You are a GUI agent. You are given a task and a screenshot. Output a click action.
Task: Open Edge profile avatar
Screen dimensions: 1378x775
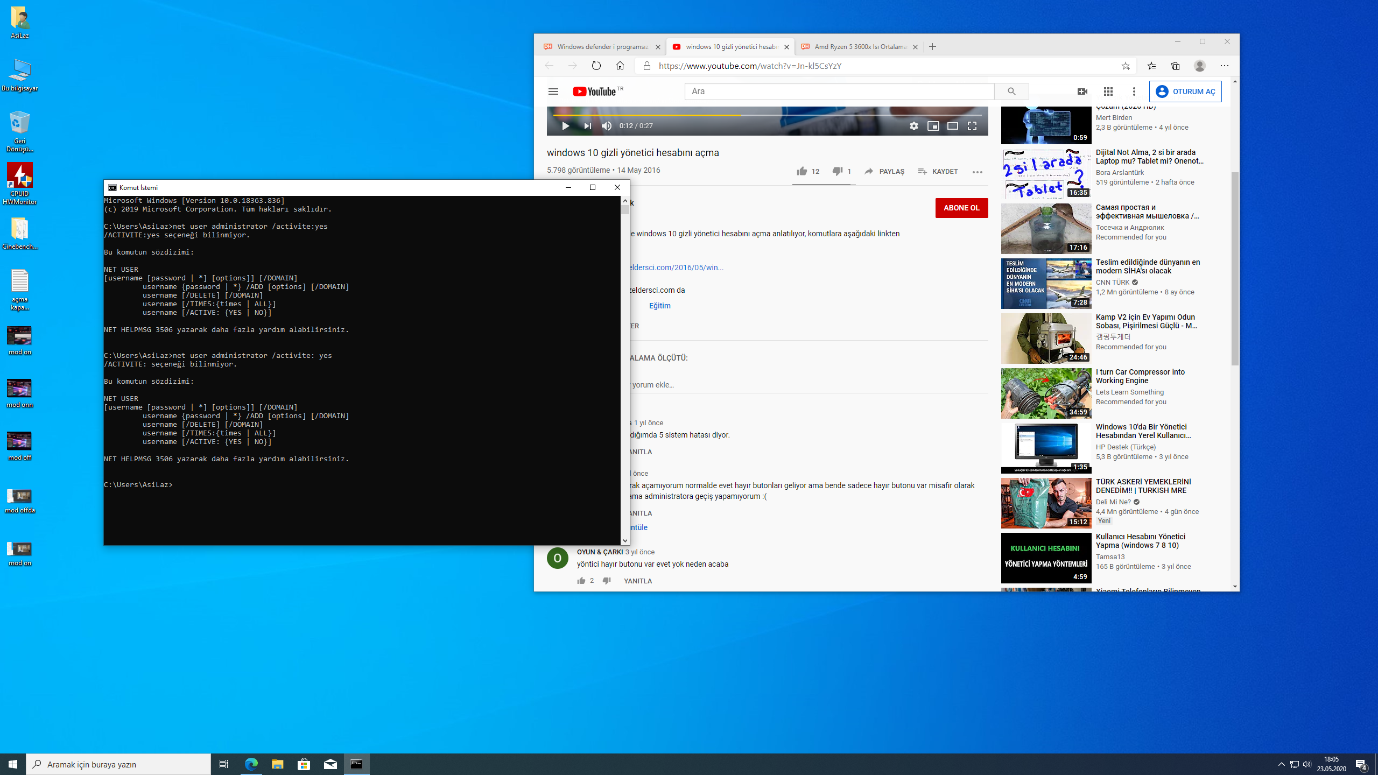click(1199, 66)
